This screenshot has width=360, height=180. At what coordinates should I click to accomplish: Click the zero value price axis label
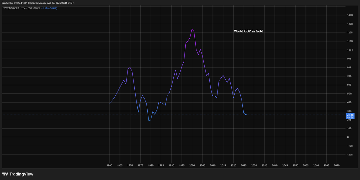click(348, 137)
